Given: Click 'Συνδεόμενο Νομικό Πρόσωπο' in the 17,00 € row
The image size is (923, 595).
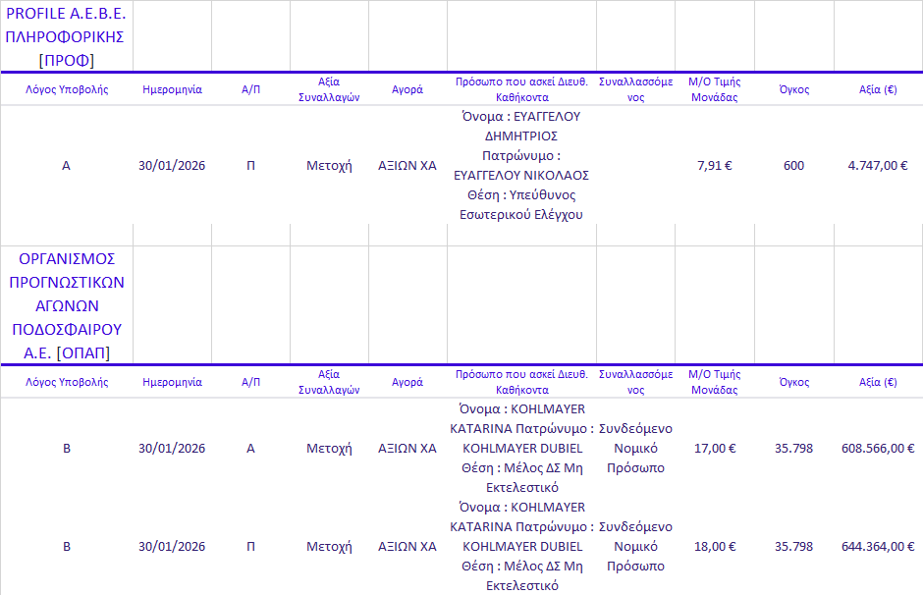Looking at the screenshot, I should (635, 449).
